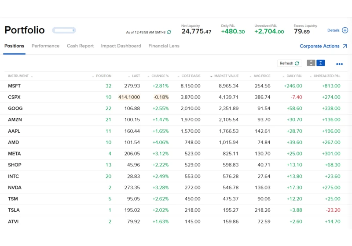
Task: Click the blue collapse rows icon
Action: coord(321,63)
